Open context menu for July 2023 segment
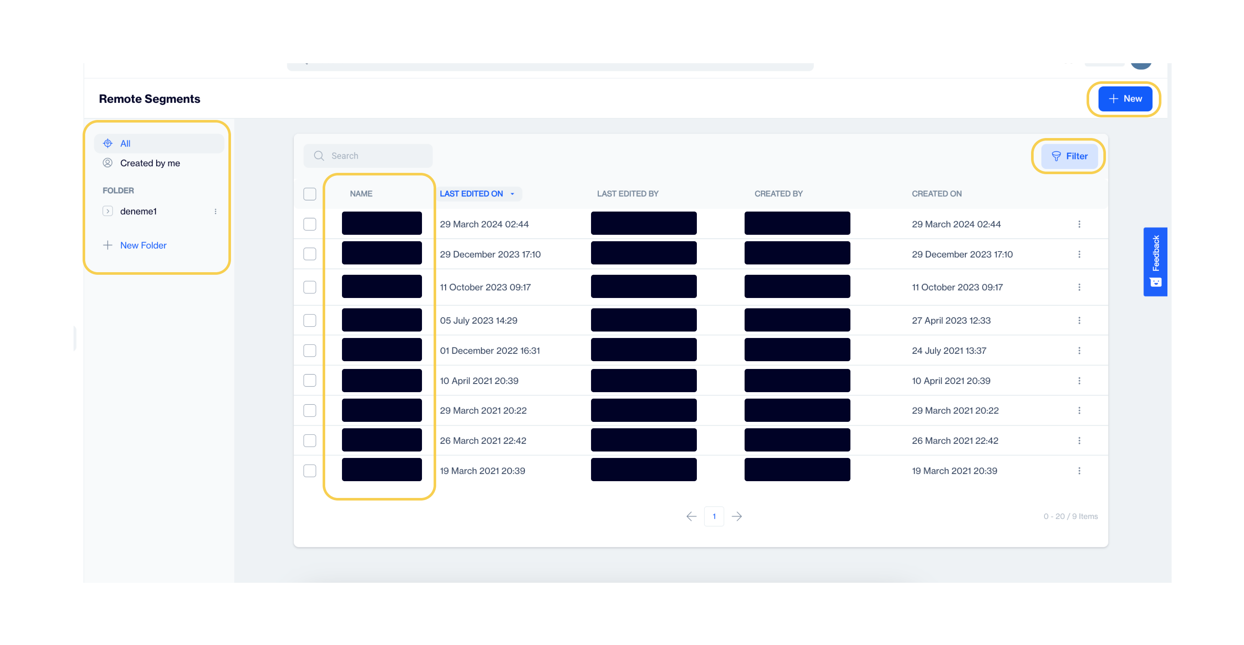Image resolution: width=1244 pixels, height=645 pixels. tap(1079, 320)
